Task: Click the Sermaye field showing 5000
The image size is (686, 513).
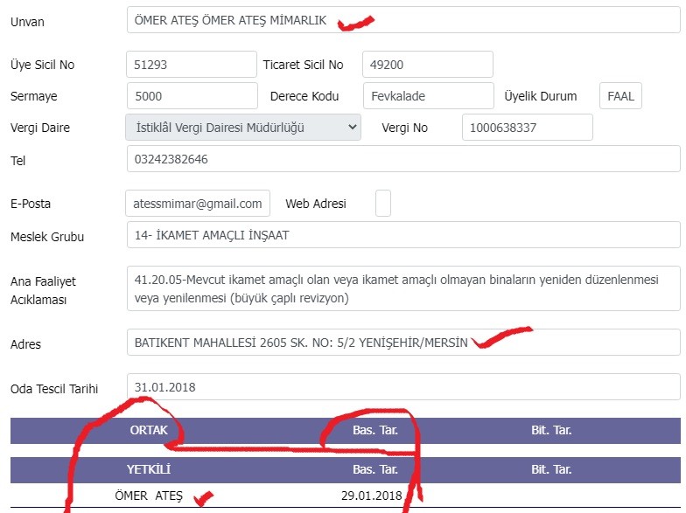Action: click(192, 96)
